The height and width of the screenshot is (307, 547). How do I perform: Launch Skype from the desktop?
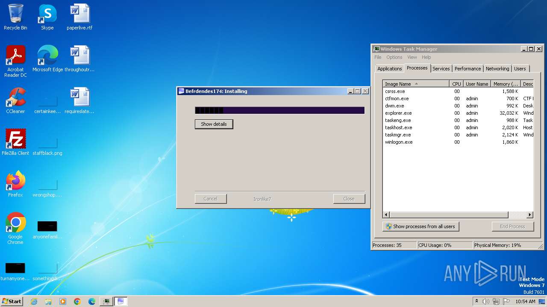pos(47,17)
